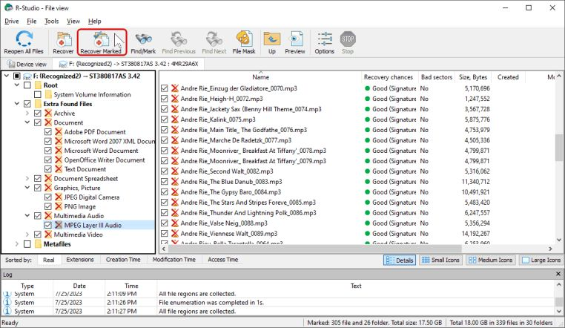The width and height of the screenshot is (565, 328).
Task: Collapse the Root tree node
Action: click(17, 85)
